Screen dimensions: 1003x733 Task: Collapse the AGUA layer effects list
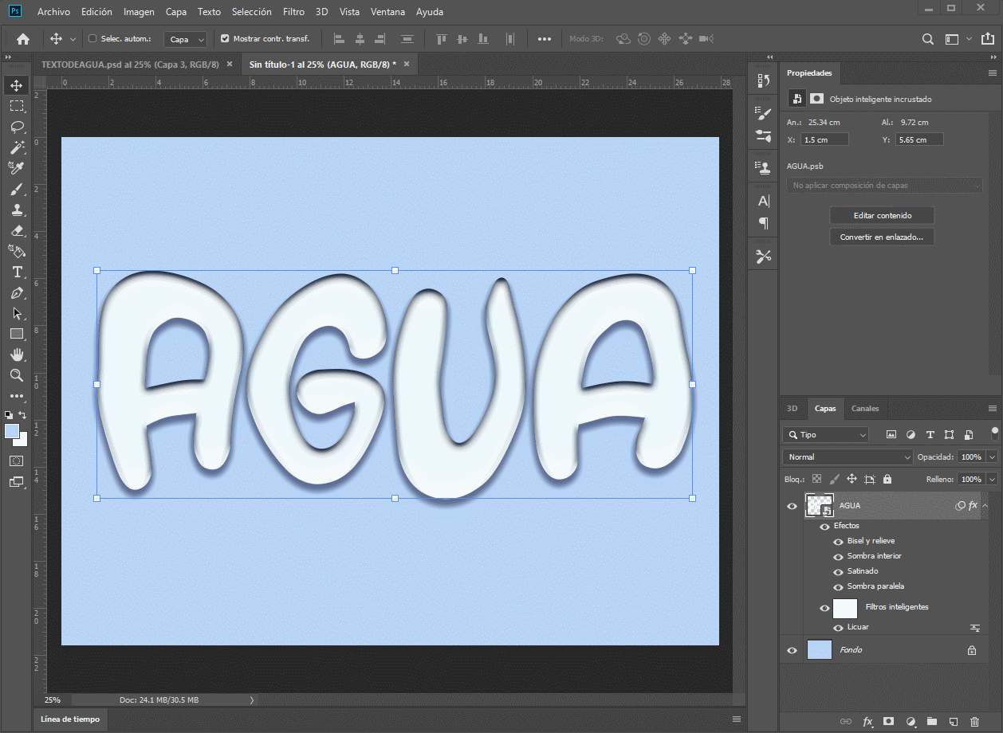tap(985, 506)
